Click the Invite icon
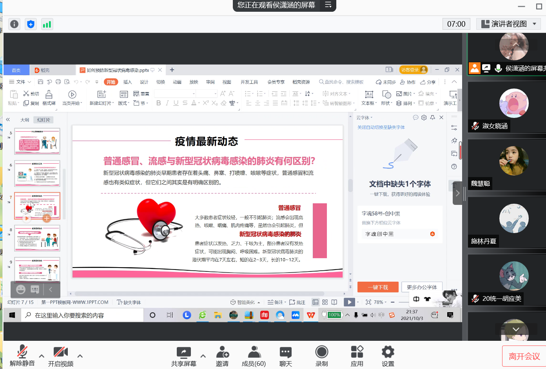This screenshot has width=546, height=369. (x=222, y=352)
